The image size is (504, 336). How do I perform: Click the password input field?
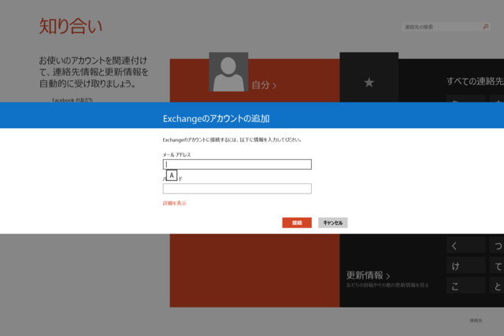coord(237,189)
